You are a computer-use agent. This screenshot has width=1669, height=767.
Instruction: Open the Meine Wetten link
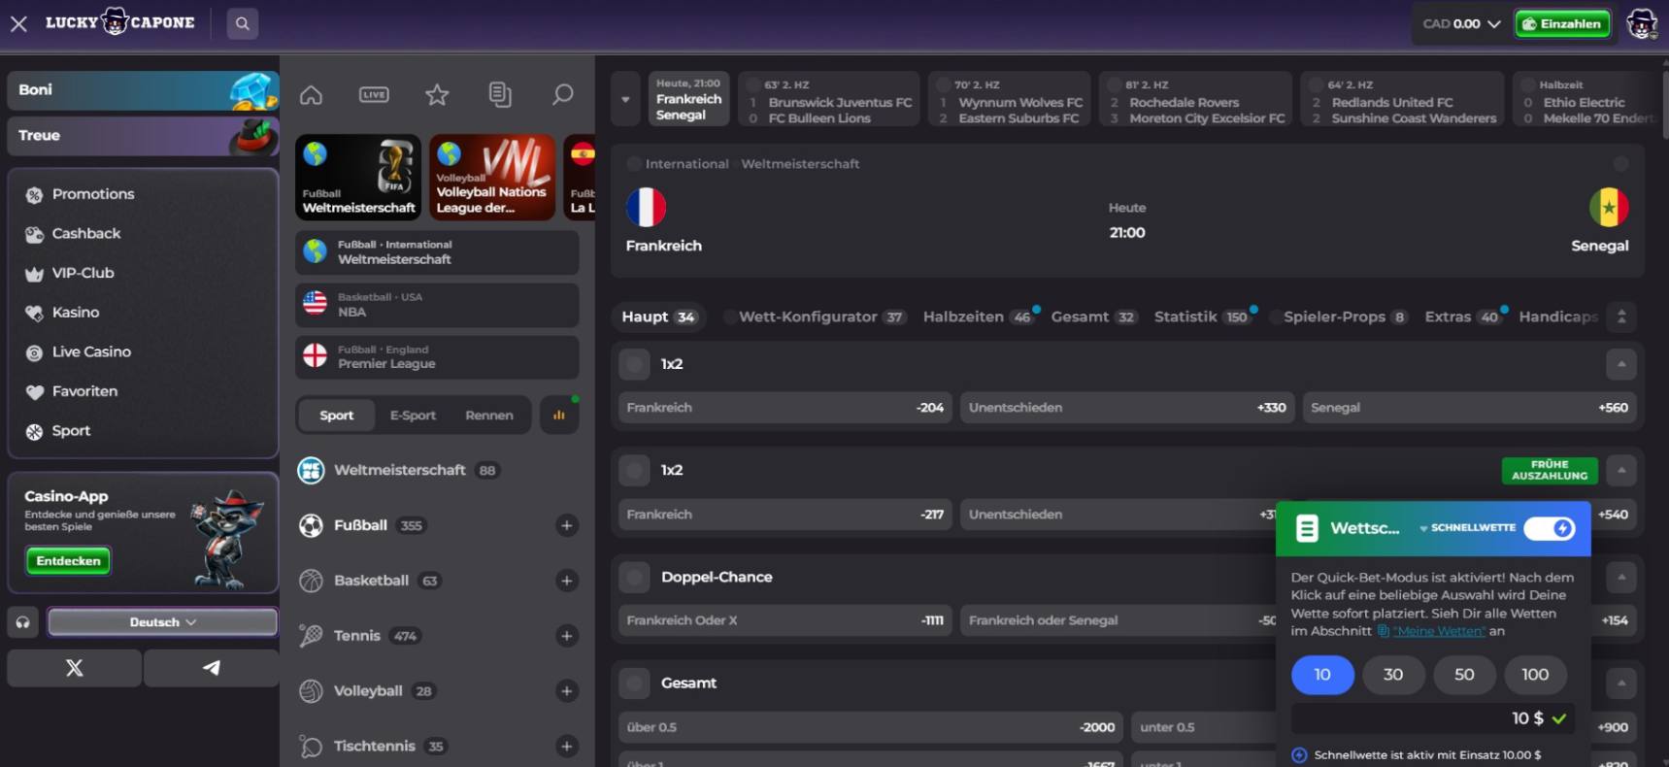pyautogui.click(x=1439, y=631)
